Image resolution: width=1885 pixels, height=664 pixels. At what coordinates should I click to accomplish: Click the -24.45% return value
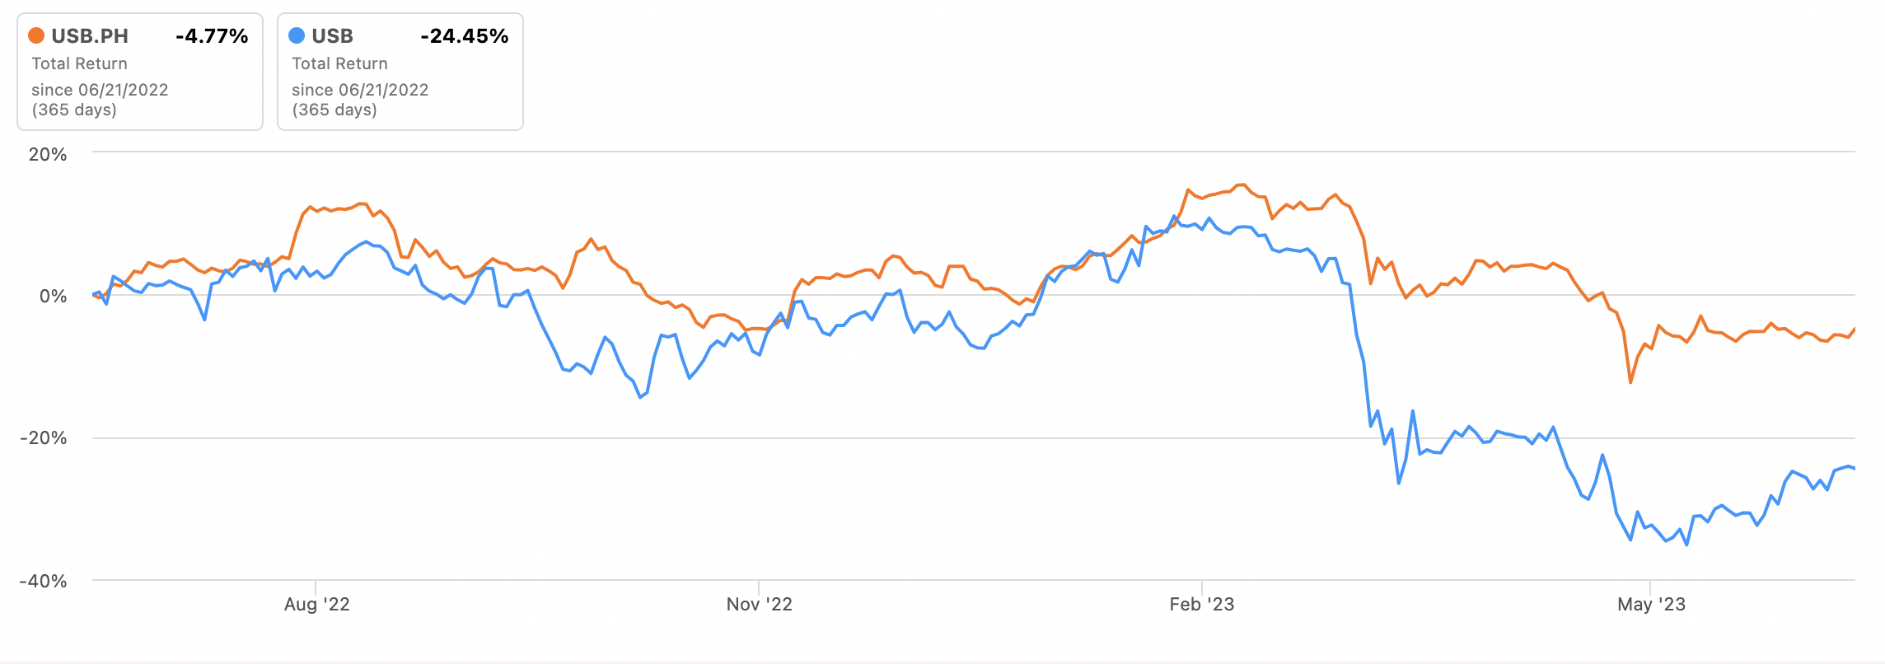(464, 36)
